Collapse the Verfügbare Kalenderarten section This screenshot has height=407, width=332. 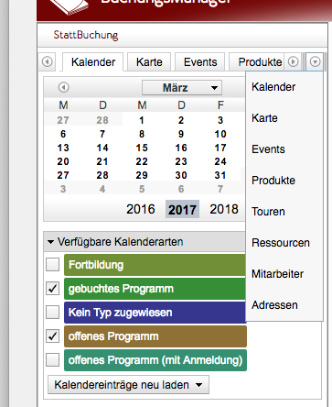(x=50, y=242)
